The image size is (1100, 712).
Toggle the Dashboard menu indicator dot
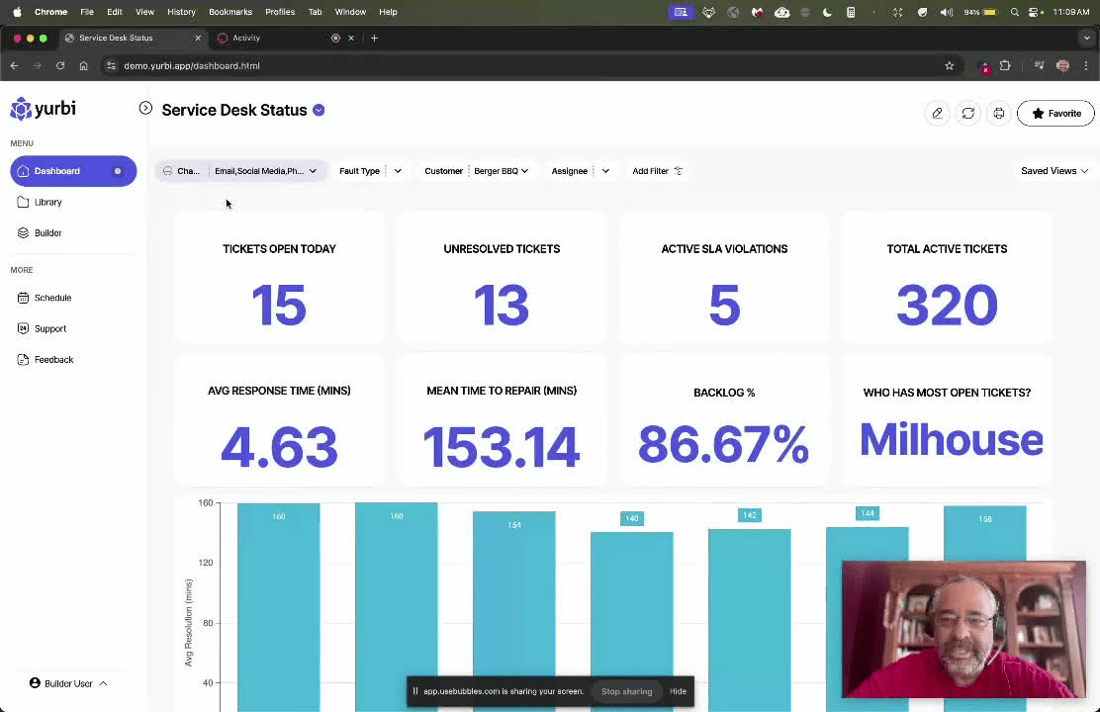point(117,171)
